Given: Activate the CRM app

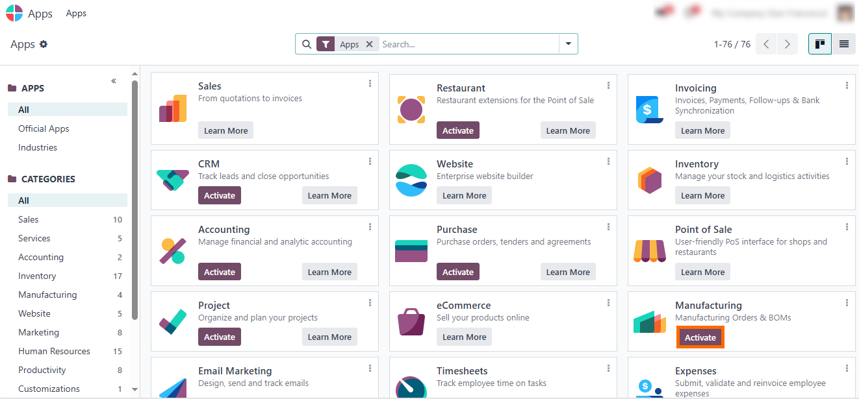Looking at the screenshot, I should 220,195.
